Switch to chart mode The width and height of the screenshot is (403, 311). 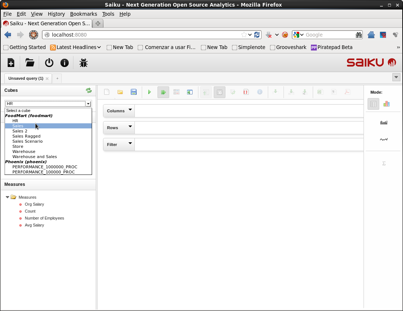click(387, 104)
